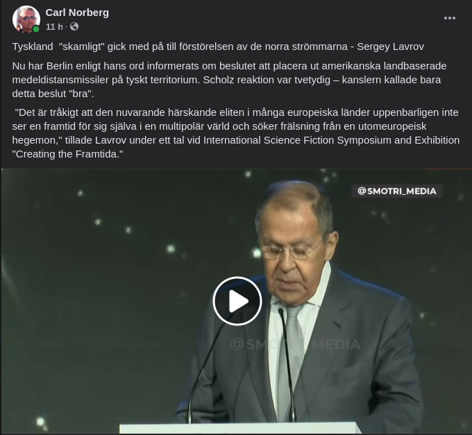Click the white podium in the video

pyautogui.click(x=240, y=428)
